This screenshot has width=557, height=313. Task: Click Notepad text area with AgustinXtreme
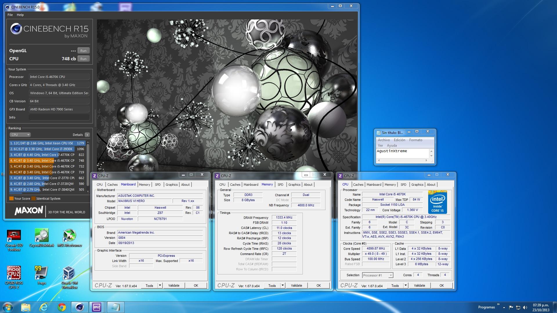402,153
